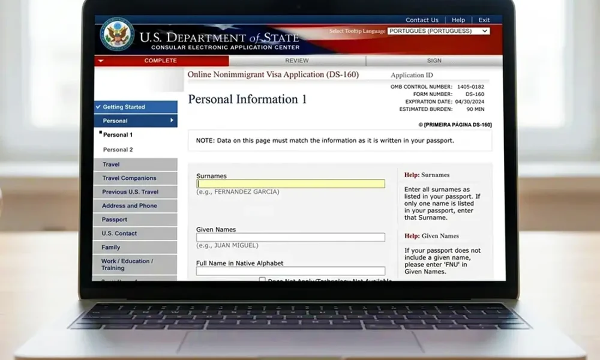600x360 pixels.
Task: Open the Help link in header
Action: 458,20
